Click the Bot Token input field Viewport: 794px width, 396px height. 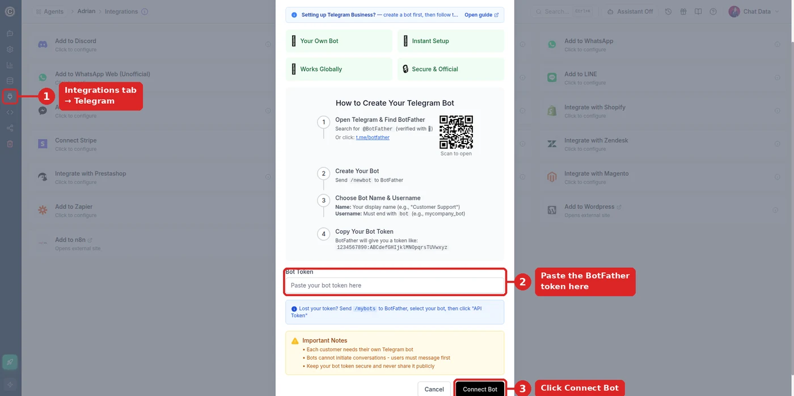point(395,285)
